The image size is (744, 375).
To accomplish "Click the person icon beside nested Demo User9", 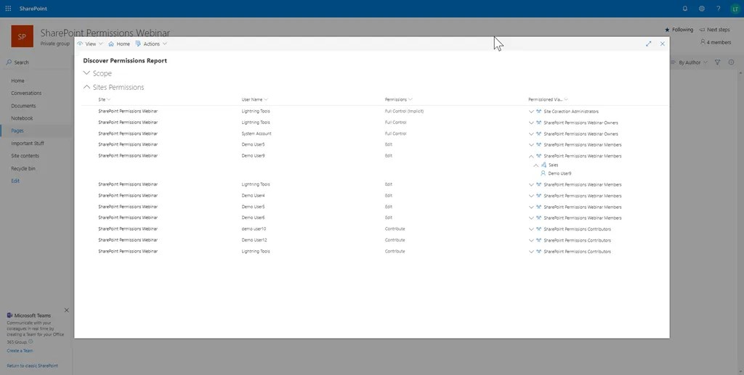I will (x=543, y=173).
